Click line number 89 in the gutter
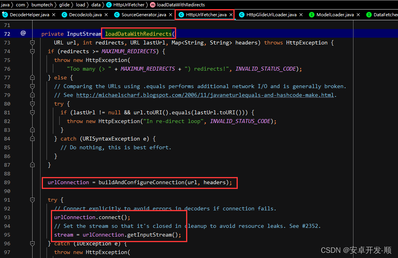The width and height of the screenshot is (398, 258). (x=7, y=182)
